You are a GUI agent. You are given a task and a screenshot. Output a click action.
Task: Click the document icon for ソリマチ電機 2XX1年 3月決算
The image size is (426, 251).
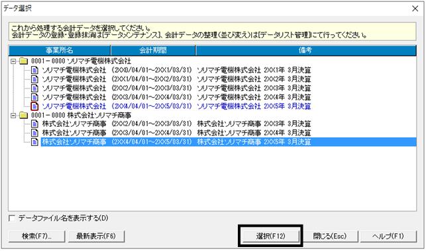pyautogui.click(x=34, y=70)
